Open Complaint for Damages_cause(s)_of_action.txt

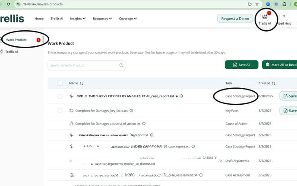point(108,124)
